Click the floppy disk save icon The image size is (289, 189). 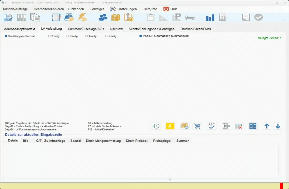[246, 18]
